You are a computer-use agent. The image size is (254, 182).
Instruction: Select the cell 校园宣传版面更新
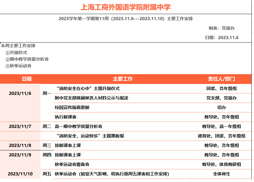(x=72, y=108)
